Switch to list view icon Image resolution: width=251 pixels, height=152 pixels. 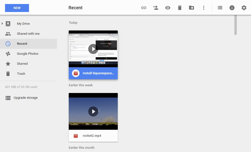[220, 8]
